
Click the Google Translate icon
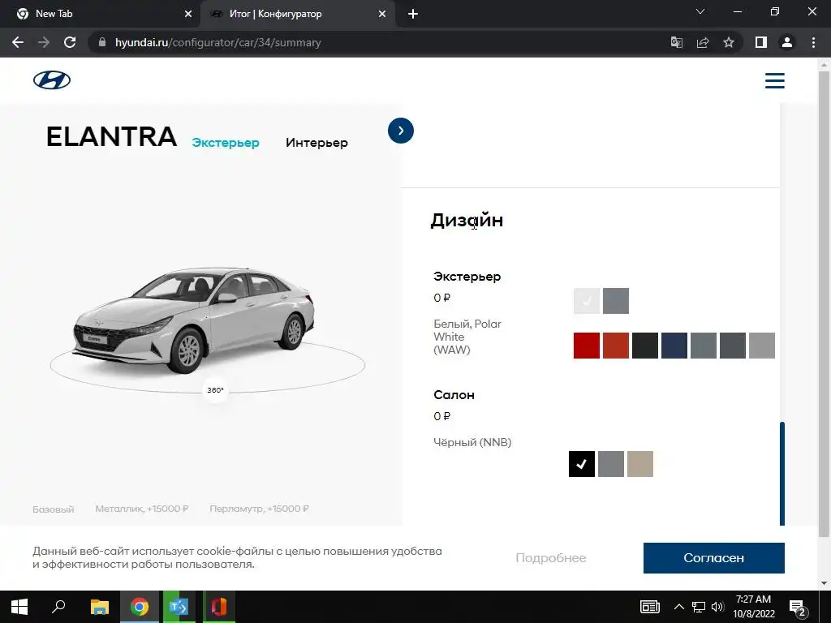coord(676,42)
